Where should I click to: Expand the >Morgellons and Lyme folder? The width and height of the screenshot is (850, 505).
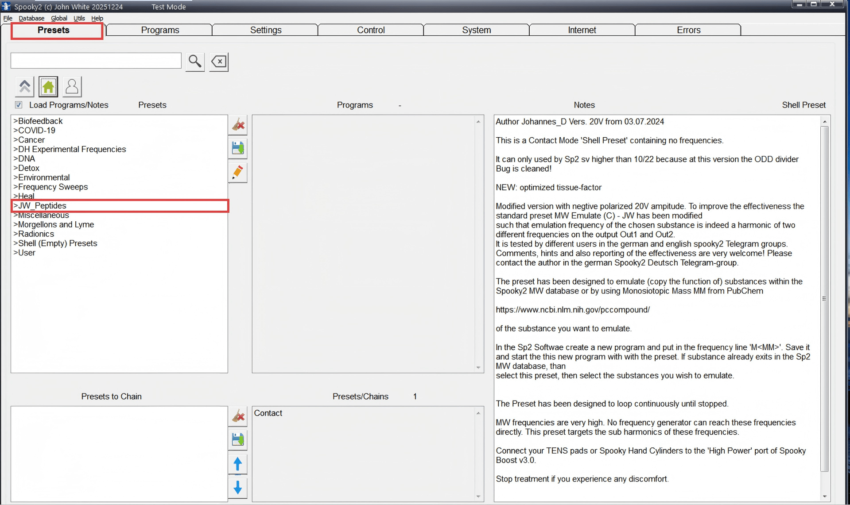tap(54, 224)
